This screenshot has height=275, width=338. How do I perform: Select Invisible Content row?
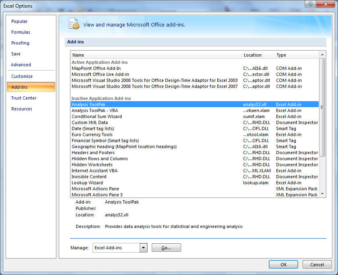(x=195, y=177)
